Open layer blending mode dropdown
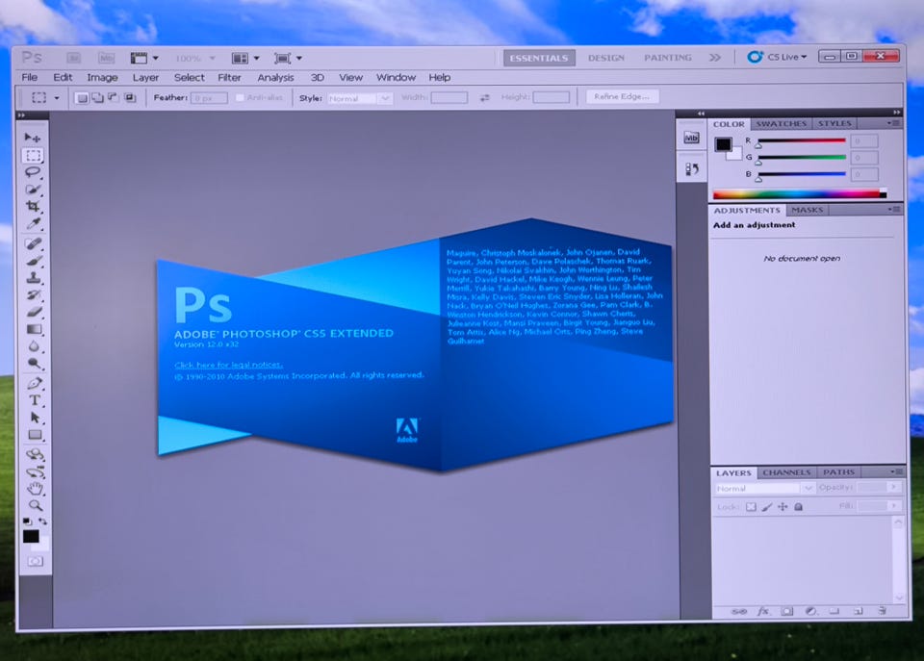The image size is (924, 661). (765, 489)
